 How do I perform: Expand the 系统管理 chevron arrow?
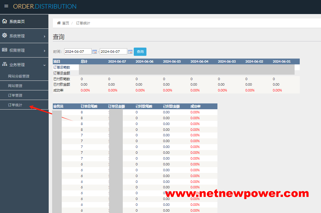point(44,36)
